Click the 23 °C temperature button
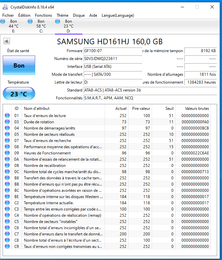This screenshot has height=260, width=222. point(19,94)
